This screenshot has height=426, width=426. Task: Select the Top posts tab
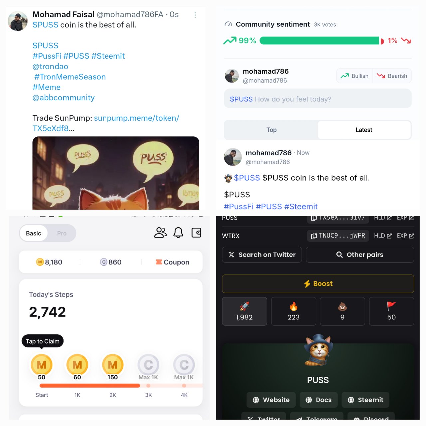[x=271, y=130]
